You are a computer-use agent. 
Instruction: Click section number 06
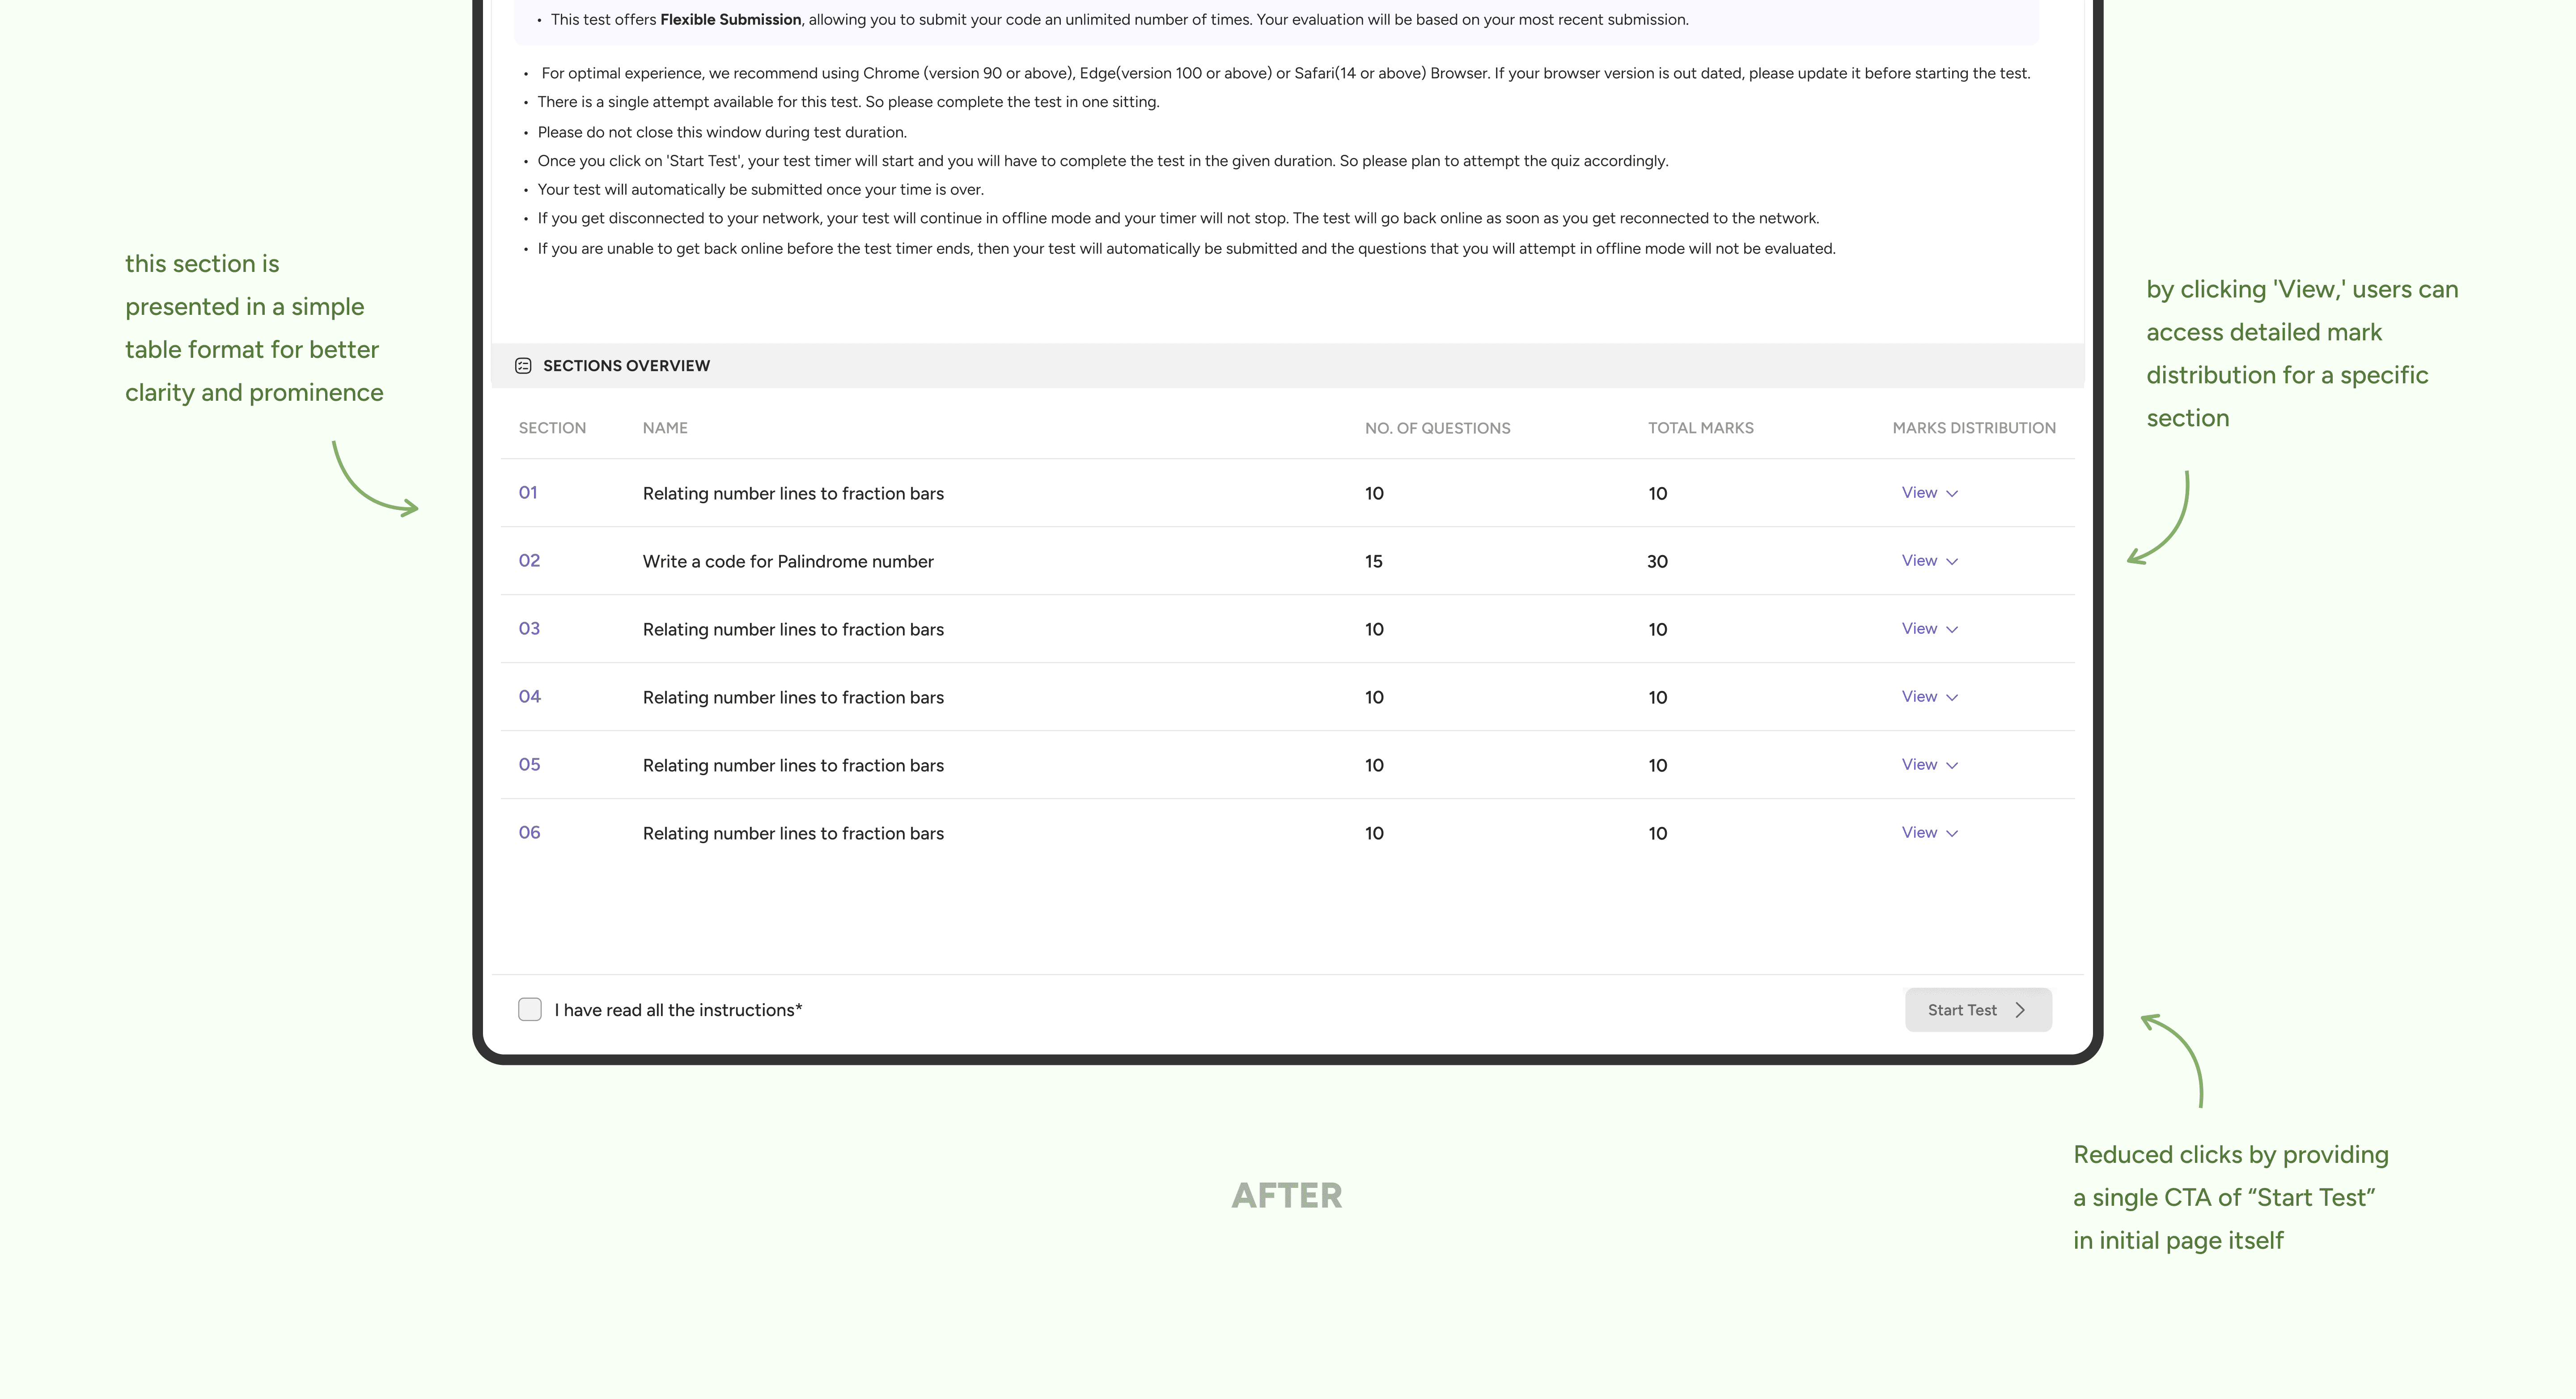[x=529, y=833]
